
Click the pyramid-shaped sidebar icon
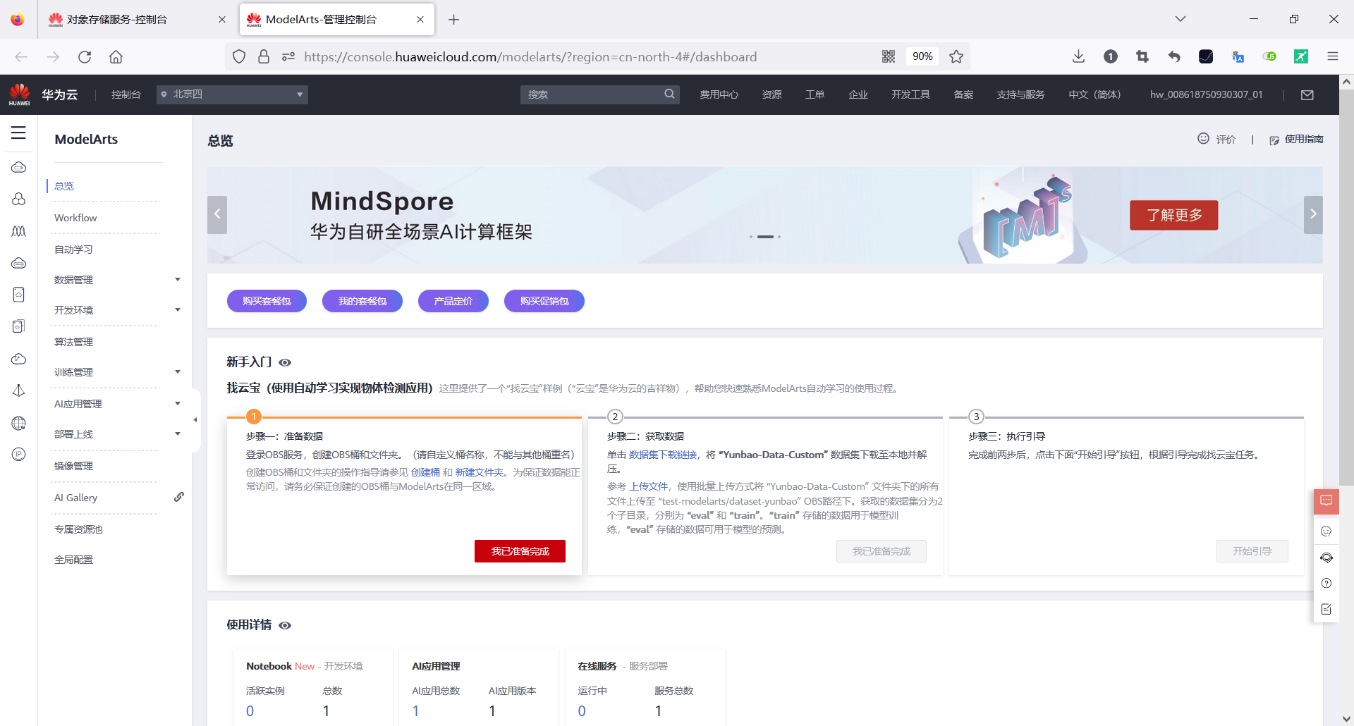pyautogui.click(x=19, y=390)
